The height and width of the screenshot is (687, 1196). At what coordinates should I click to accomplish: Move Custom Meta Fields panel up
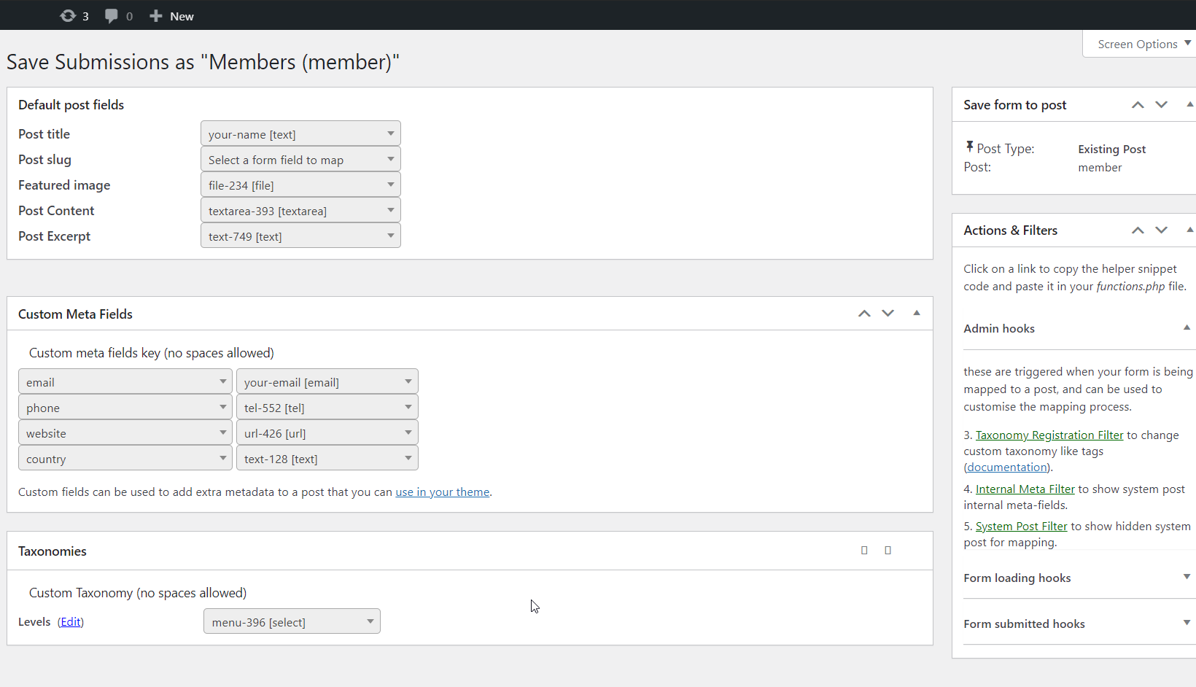(864, 313)
